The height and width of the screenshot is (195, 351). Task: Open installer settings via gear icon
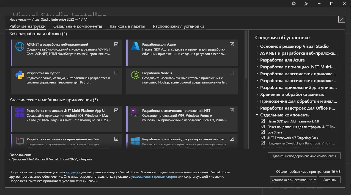point(293,4)
